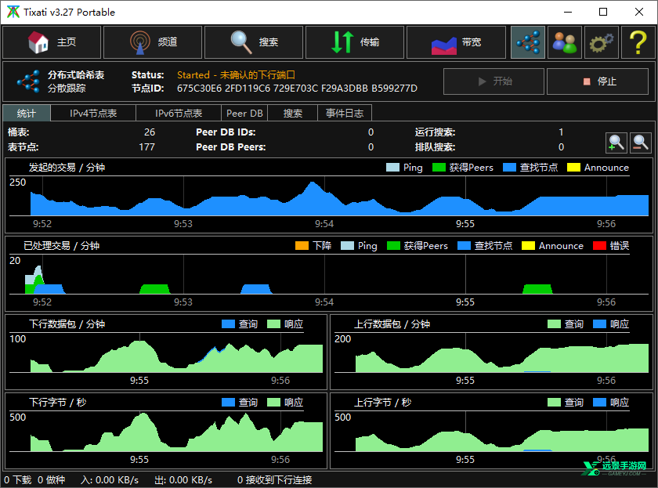Click the magnifying glass search icon
The width and height of the screenshot is (658, 488).
click(x=241, y=42)
